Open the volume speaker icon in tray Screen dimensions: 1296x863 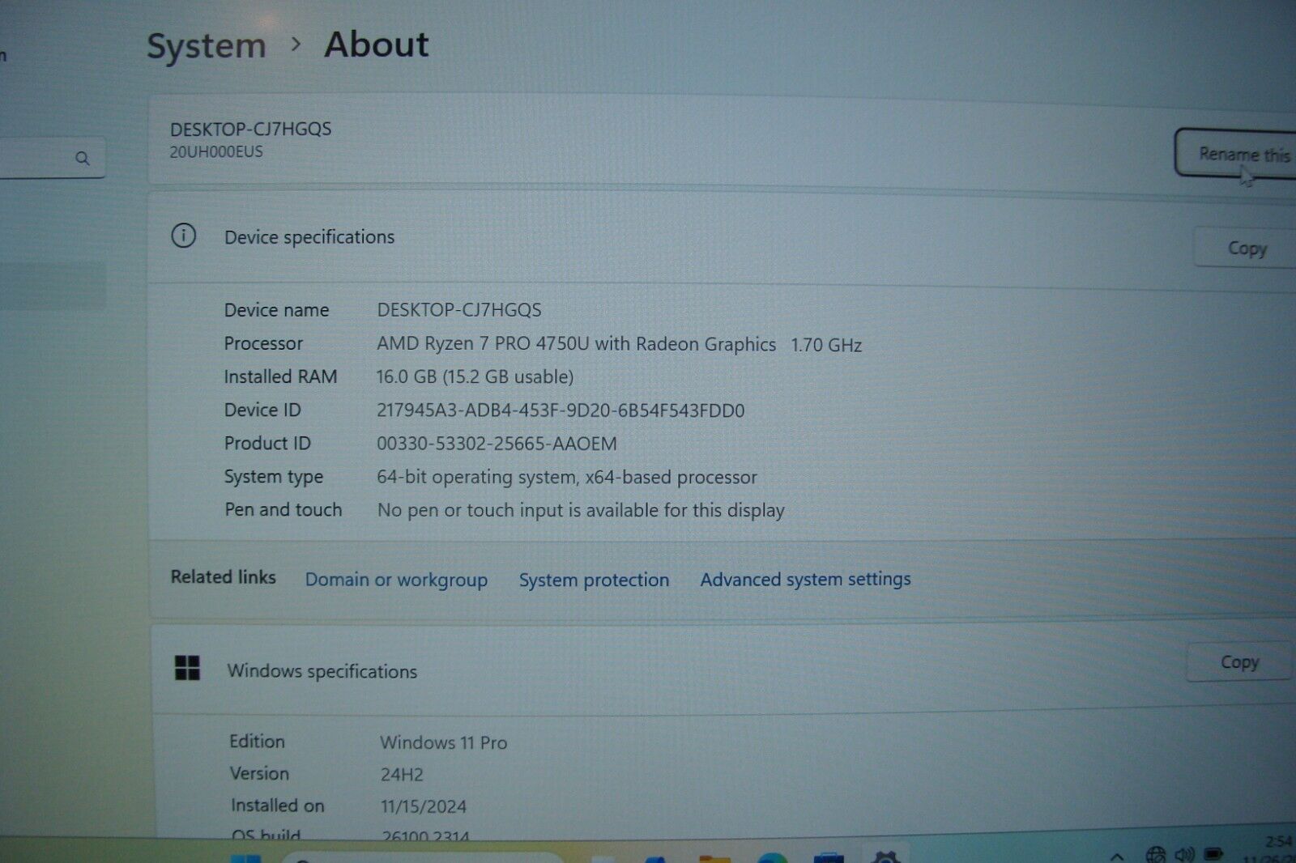tap(1185, 854)
